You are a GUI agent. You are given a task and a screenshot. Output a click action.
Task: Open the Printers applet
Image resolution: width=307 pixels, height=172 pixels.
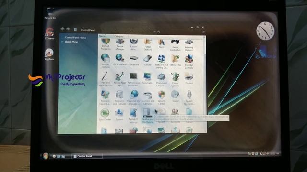[x=189, y=78]
